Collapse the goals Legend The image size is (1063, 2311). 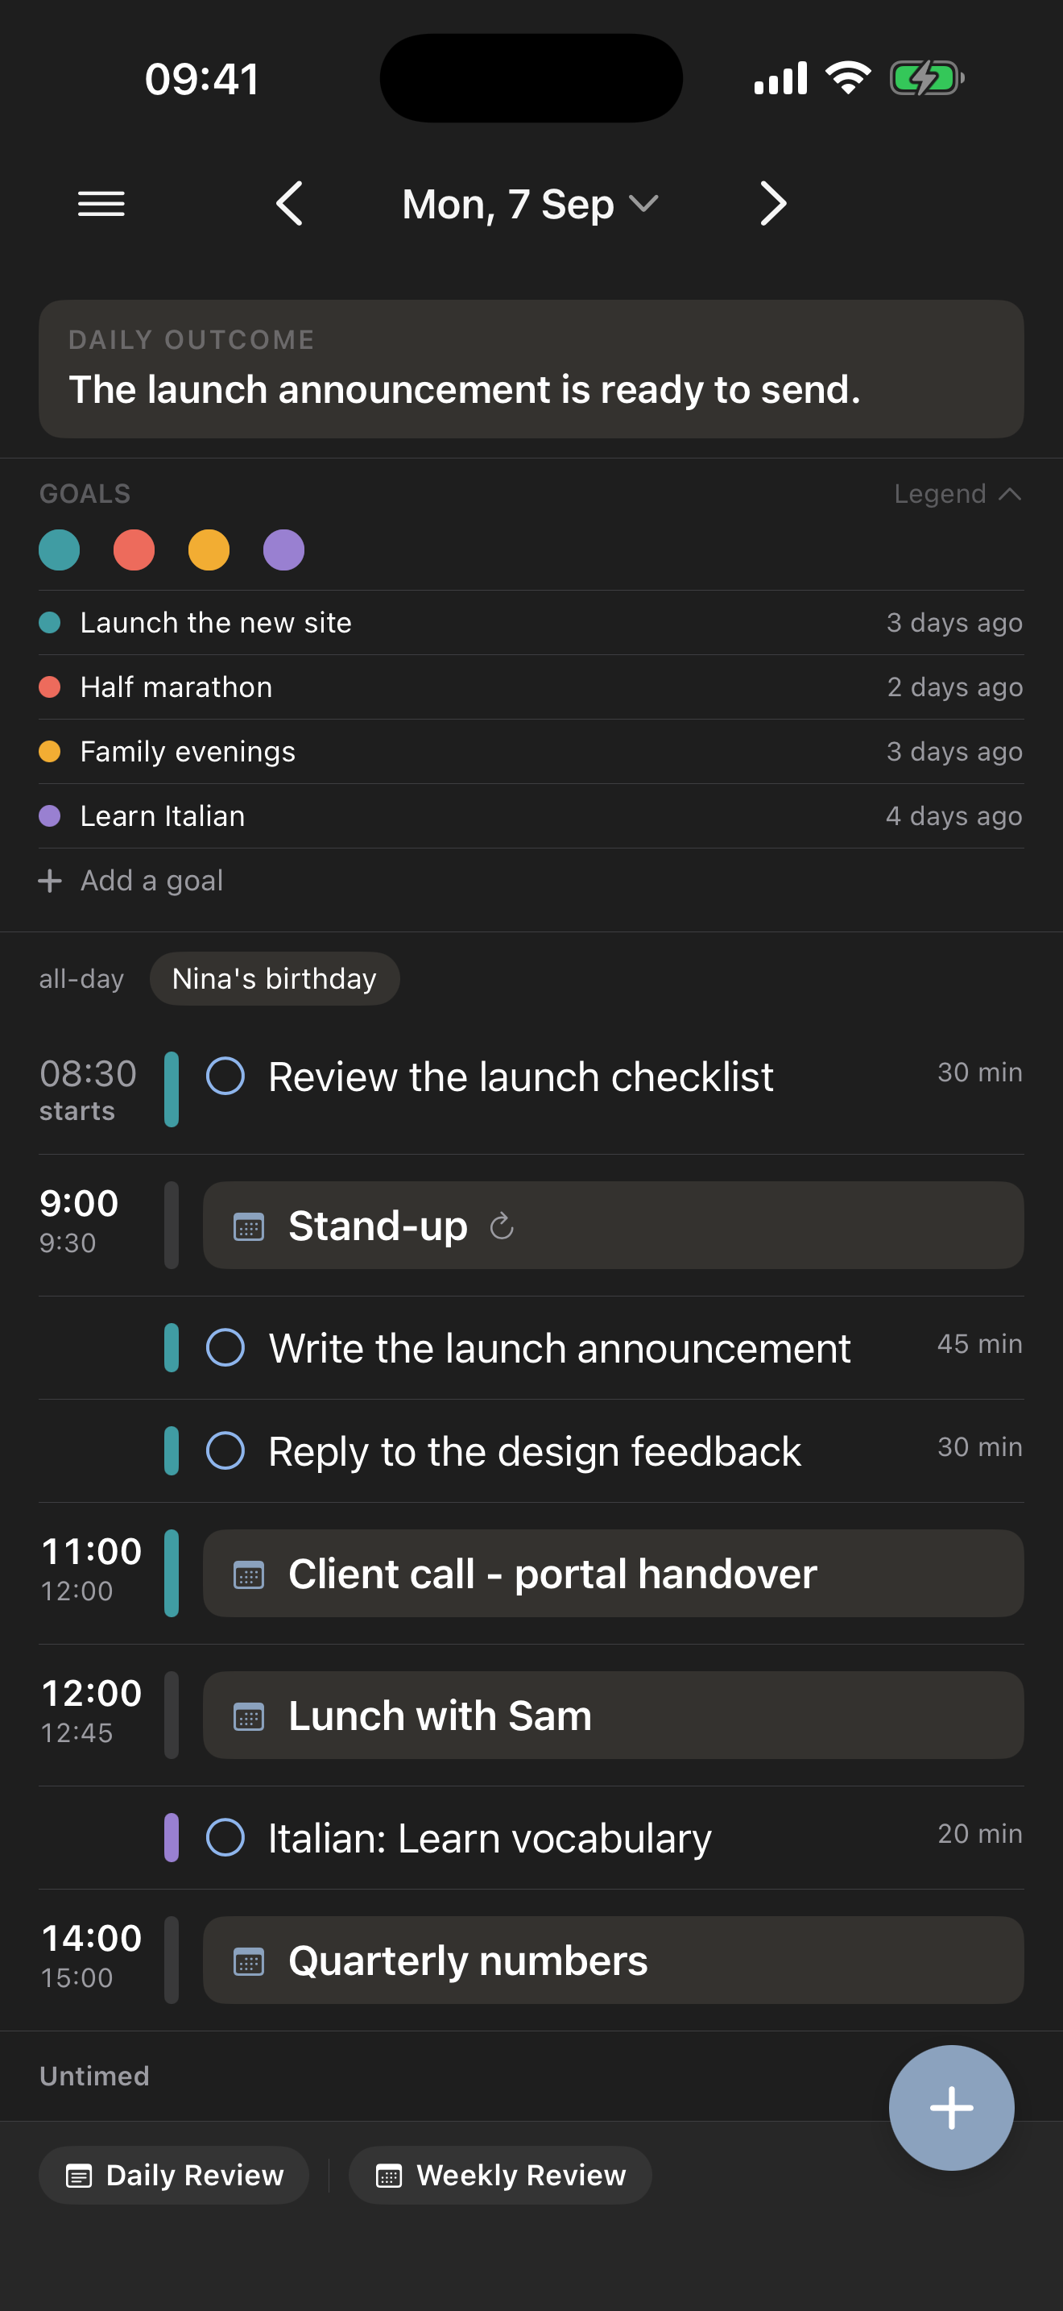[x=958, y=493]
